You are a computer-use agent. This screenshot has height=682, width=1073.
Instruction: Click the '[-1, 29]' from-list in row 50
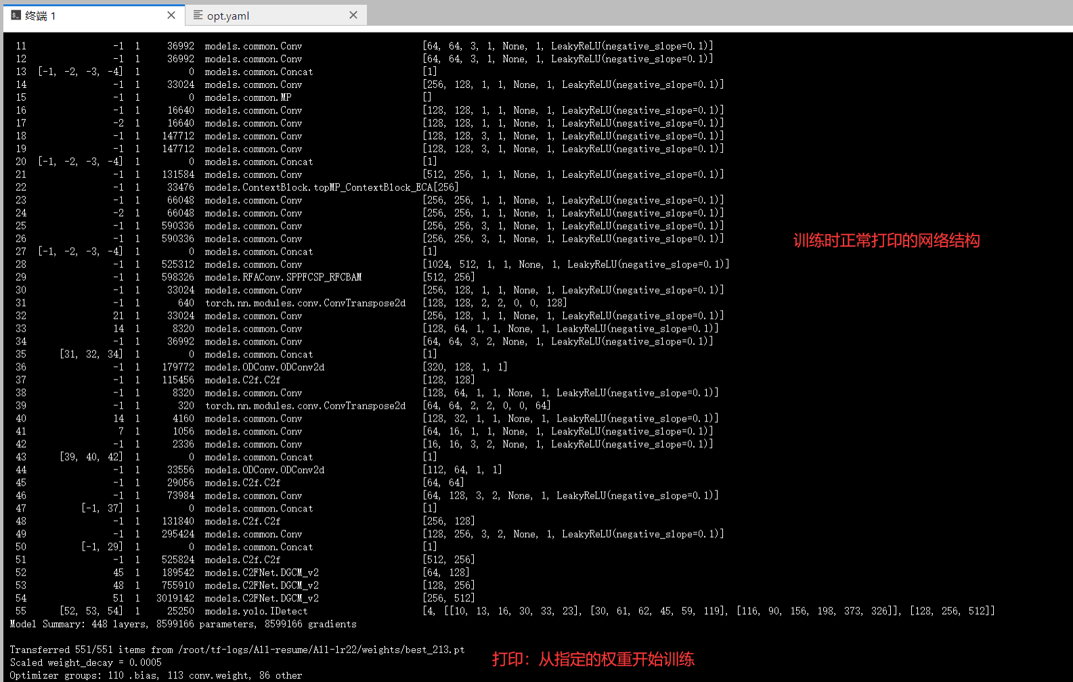coord(102,547)
